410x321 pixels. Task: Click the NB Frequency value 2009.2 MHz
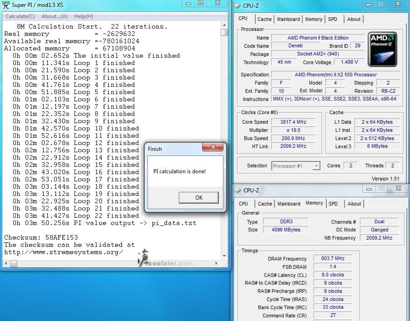pyautogui.click(x=379, y=238)
